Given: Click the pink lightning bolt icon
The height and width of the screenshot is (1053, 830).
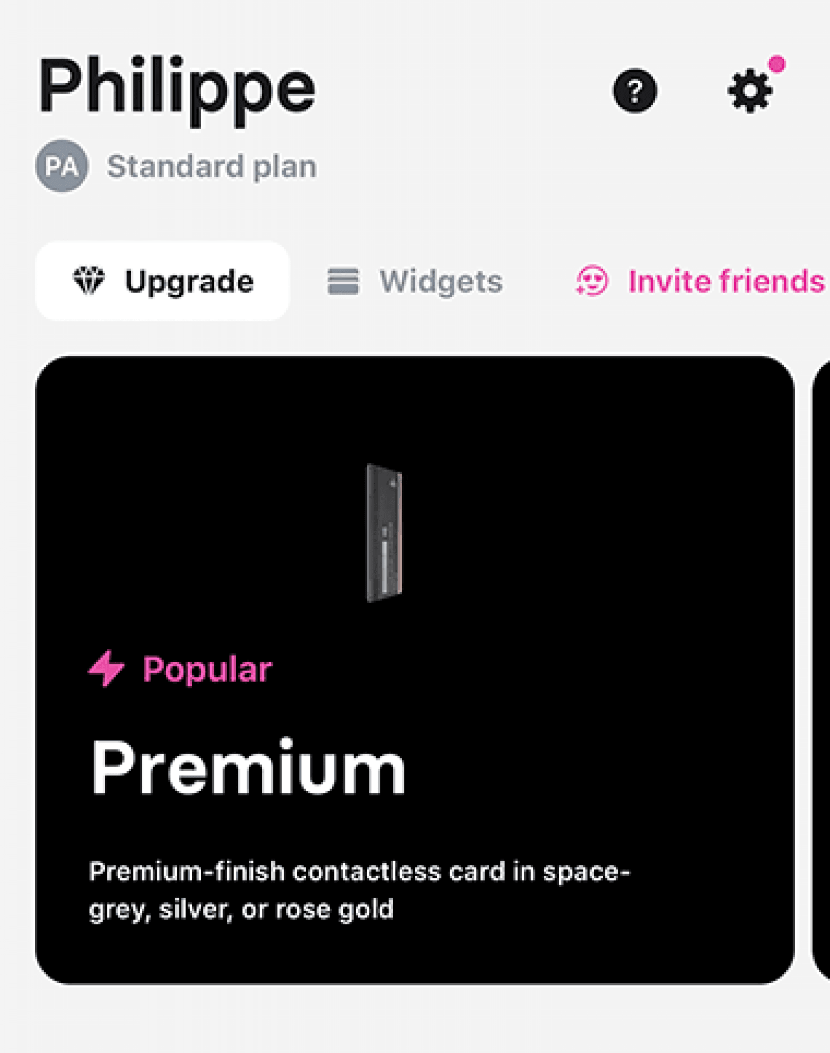Looking at the screenshot, I should click(x=106, y=668).
